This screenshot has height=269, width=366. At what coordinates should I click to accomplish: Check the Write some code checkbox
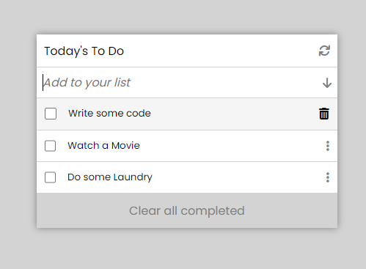pyautogui.click(x=51, y=114)
